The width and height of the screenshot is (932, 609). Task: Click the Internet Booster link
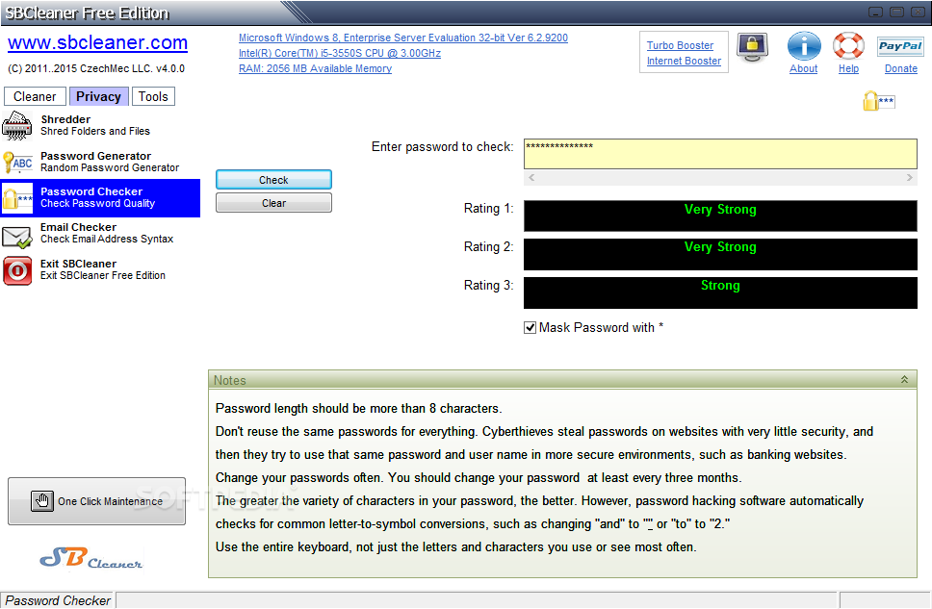(x=684, y=62)
